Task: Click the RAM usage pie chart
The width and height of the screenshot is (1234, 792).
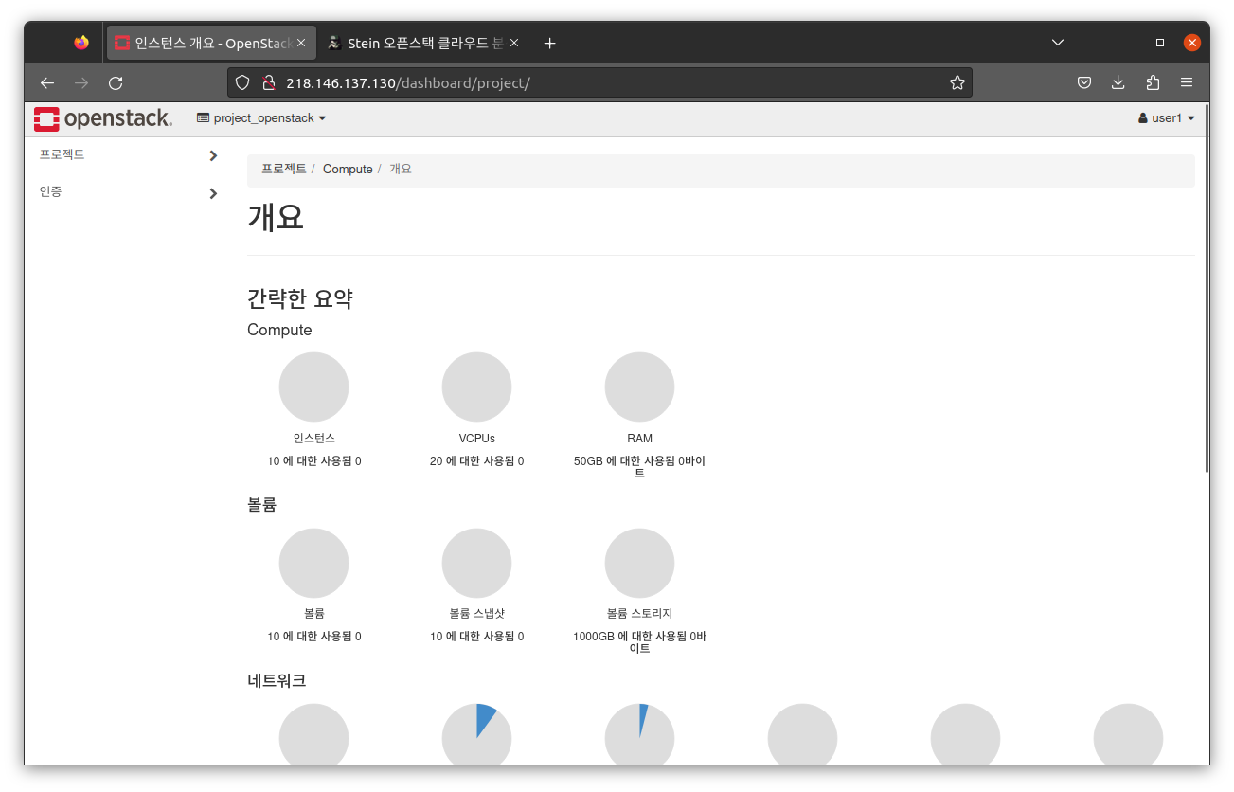Action: 639,387
